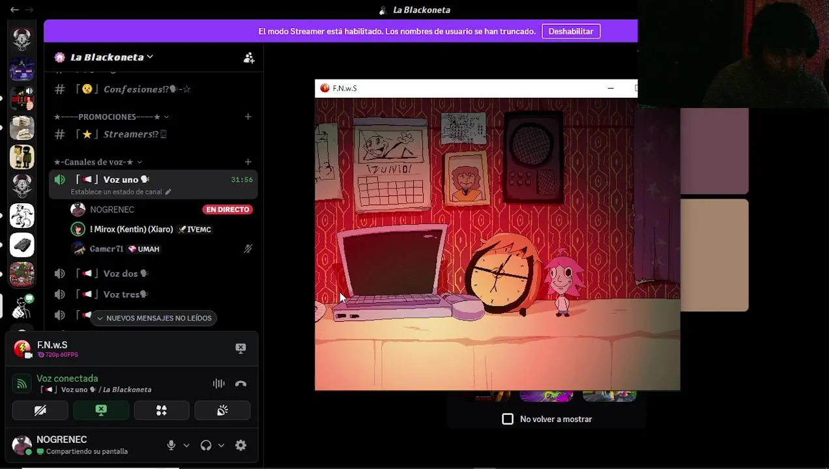Click the green connection signal icon
The image size is (829, 469).
coord(22,384)
